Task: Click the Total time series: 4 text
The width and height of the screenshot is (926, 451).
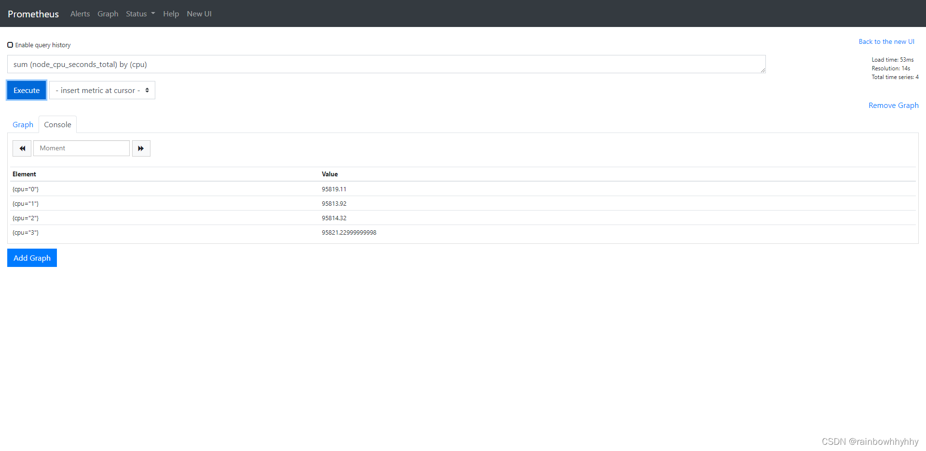Action: pos(895,77)
